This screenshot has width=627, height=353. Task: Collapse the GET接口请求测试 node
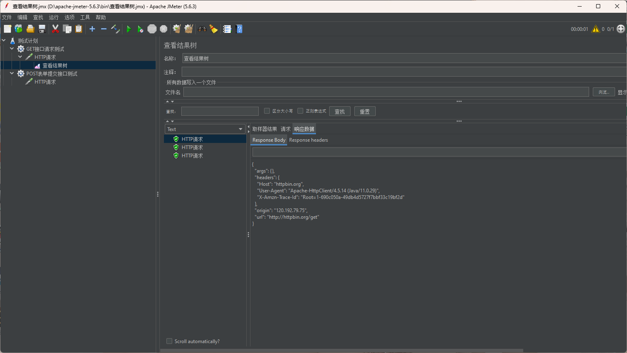pos(12,49)
